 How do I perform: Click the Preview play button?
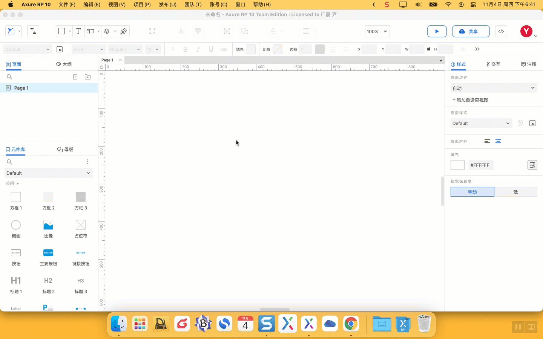tap(437, 31)
